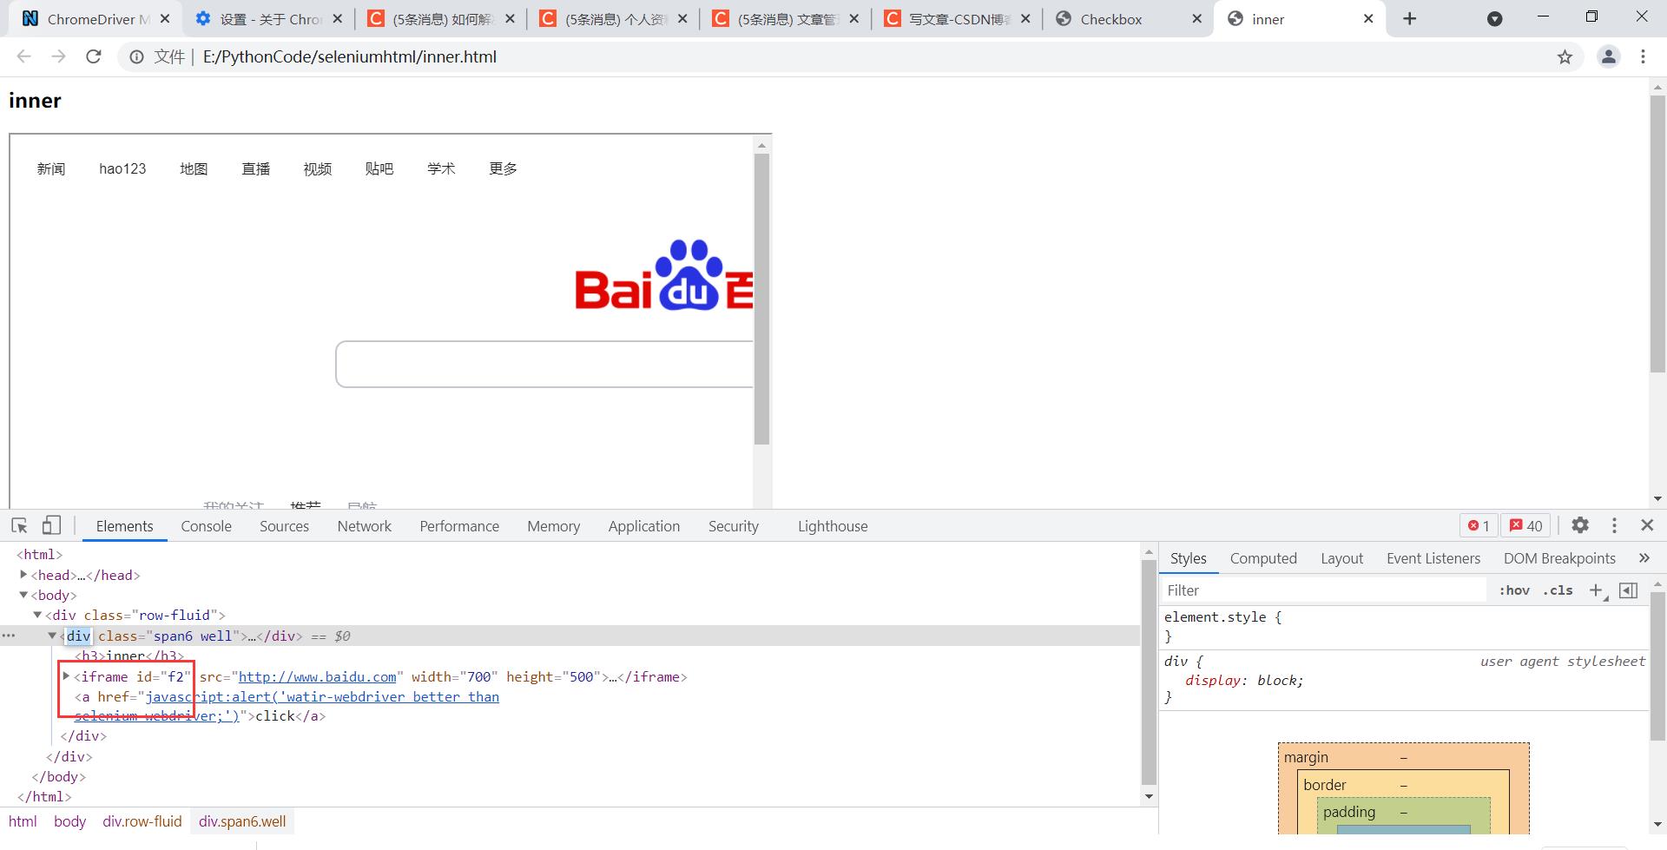Expand the head element node

click(x=23, y=575)
